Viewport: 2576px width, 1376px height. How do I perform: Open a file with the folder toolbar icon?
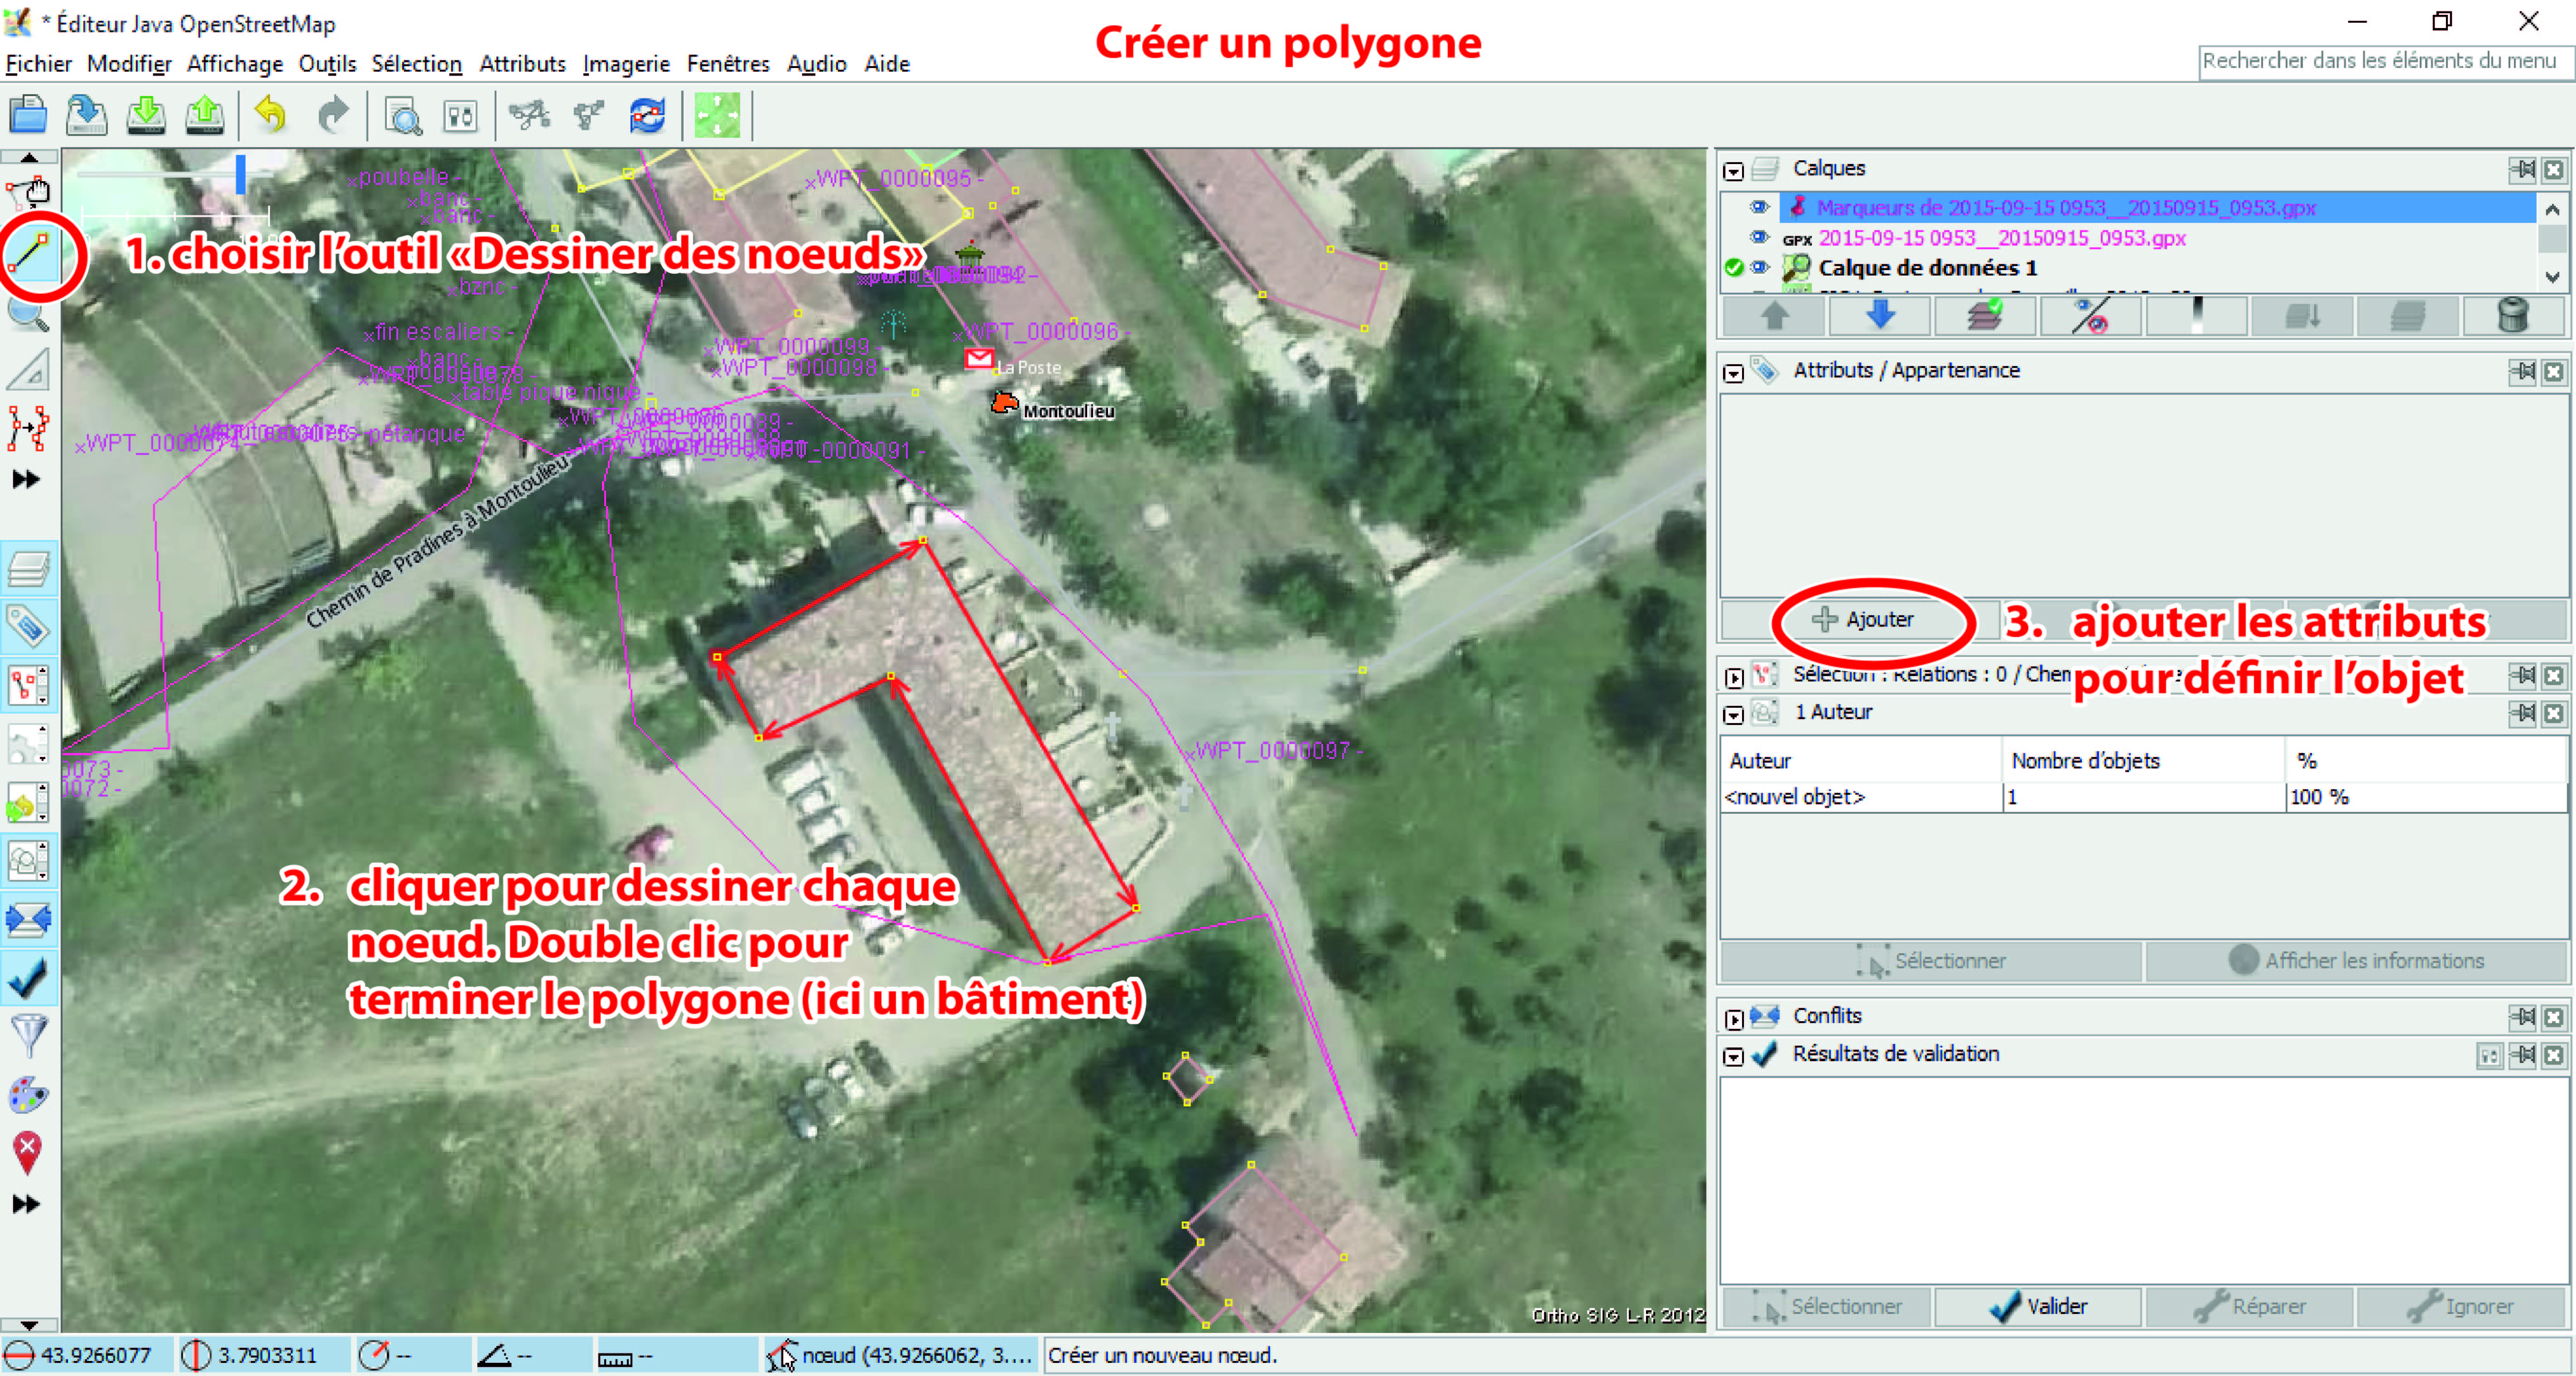pyautogui.click(x=28, y=116)
